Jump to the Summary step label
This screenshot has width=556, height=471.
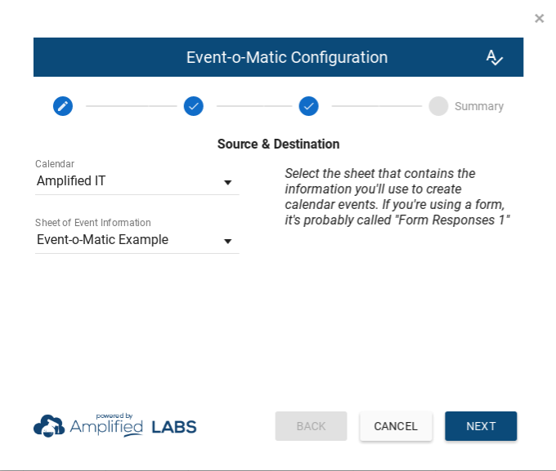point(479,106)
